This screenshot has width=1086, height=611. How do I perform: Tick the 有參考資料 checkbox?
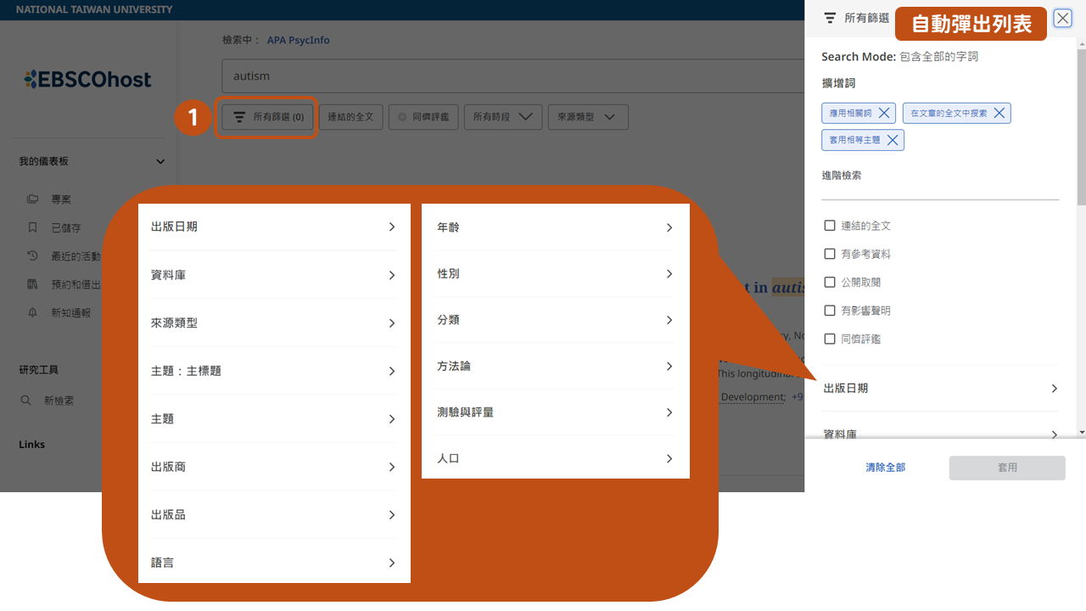pyautogui.click(x=830, y=254)
